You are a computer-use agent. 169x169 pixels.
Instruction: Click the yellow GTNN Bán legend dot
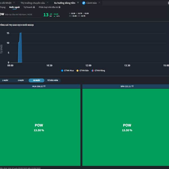(77, 71)
